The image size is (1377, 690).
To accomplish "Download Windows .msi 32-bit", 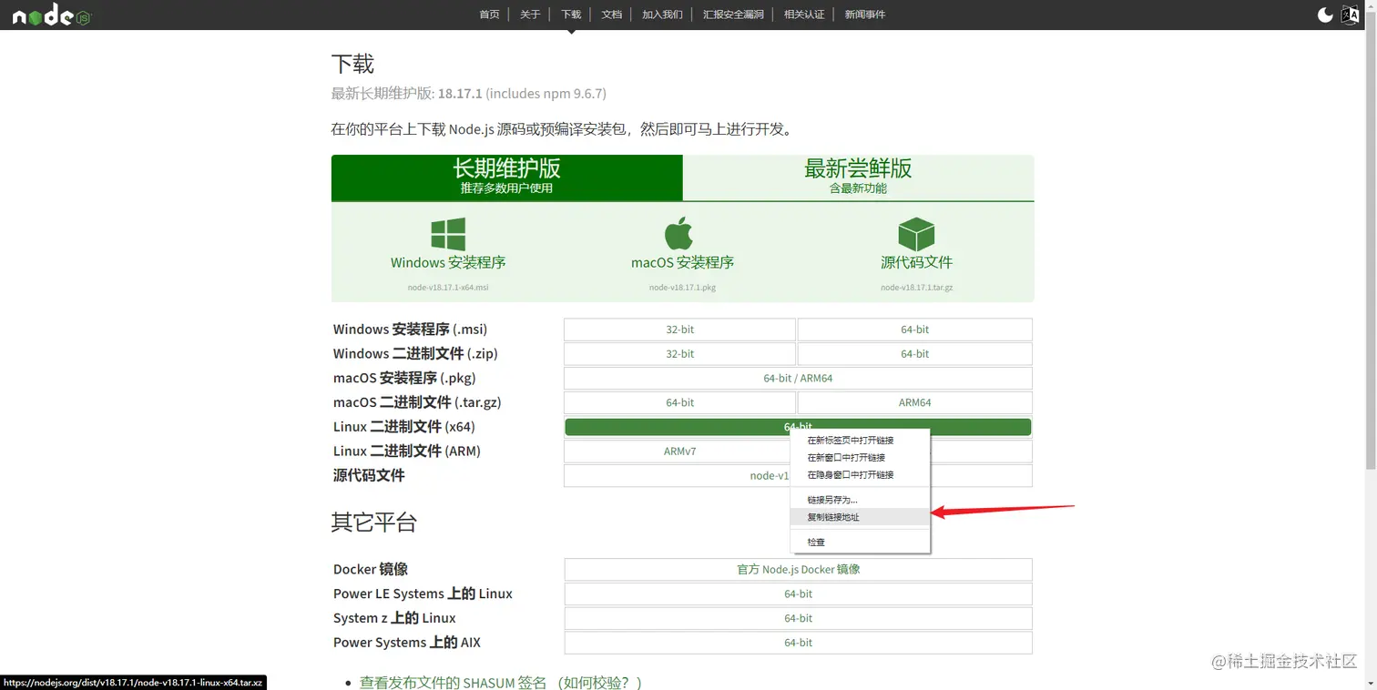I will point(679,330).
